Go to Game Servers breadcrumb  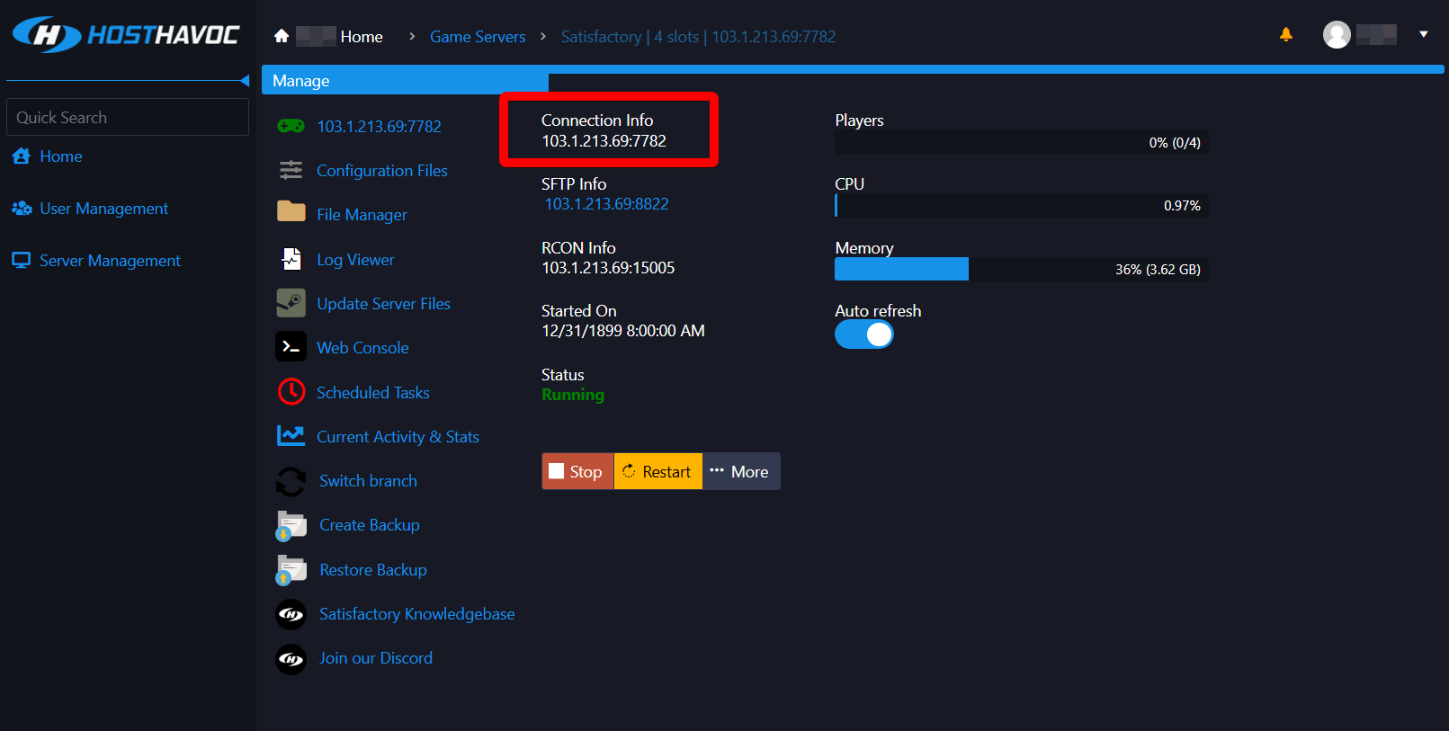(x=478, y=37)
